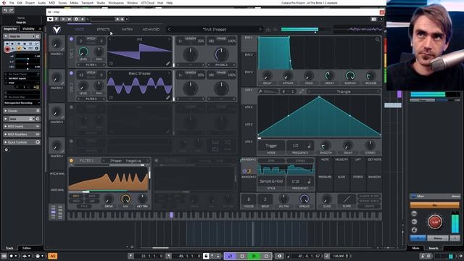Click the transport Stop button
464x261 pixels.
241,256
